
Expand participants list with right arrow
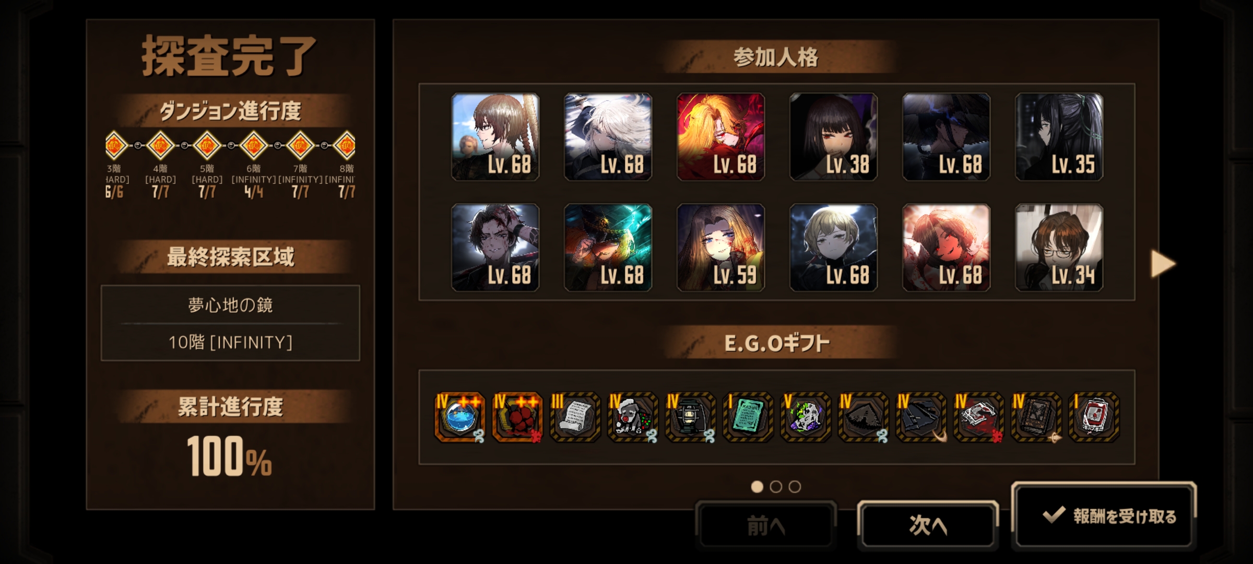point(1163,264)
